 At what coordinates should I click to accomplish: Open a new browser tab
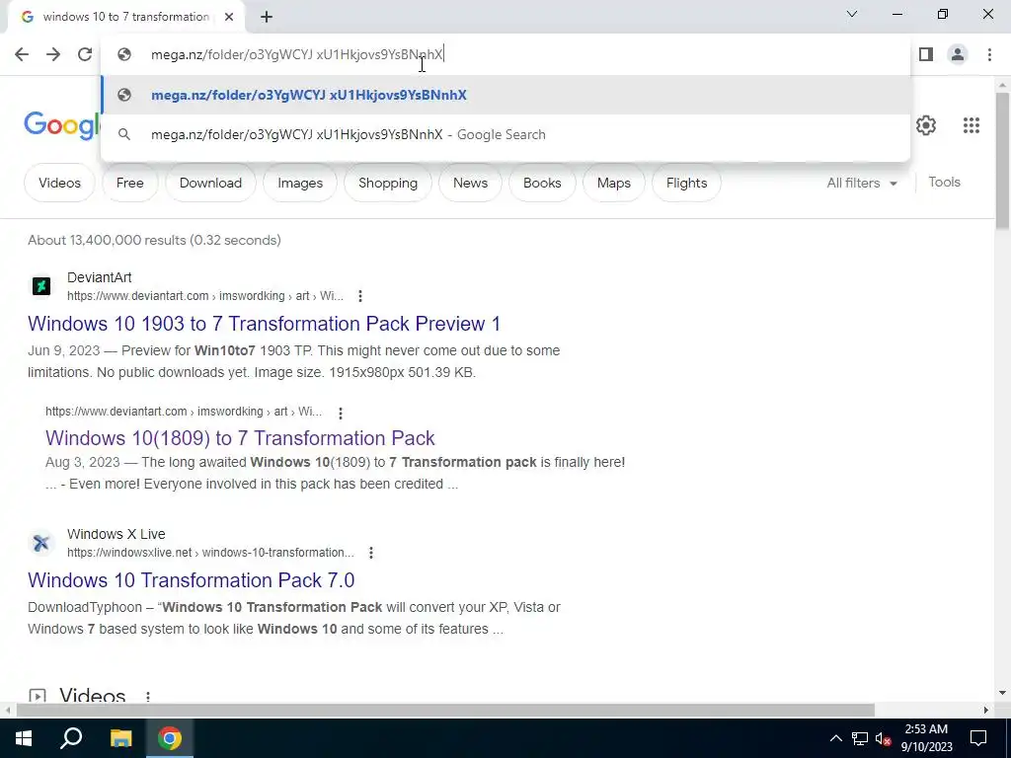tap(267, 17)
